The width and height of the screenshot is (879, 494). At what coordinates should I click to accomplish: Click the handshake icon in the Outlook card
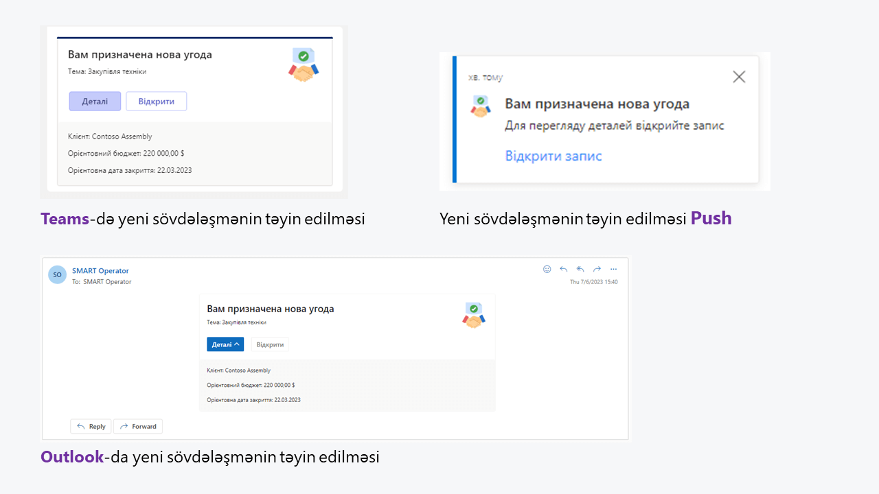pos(474,316)
